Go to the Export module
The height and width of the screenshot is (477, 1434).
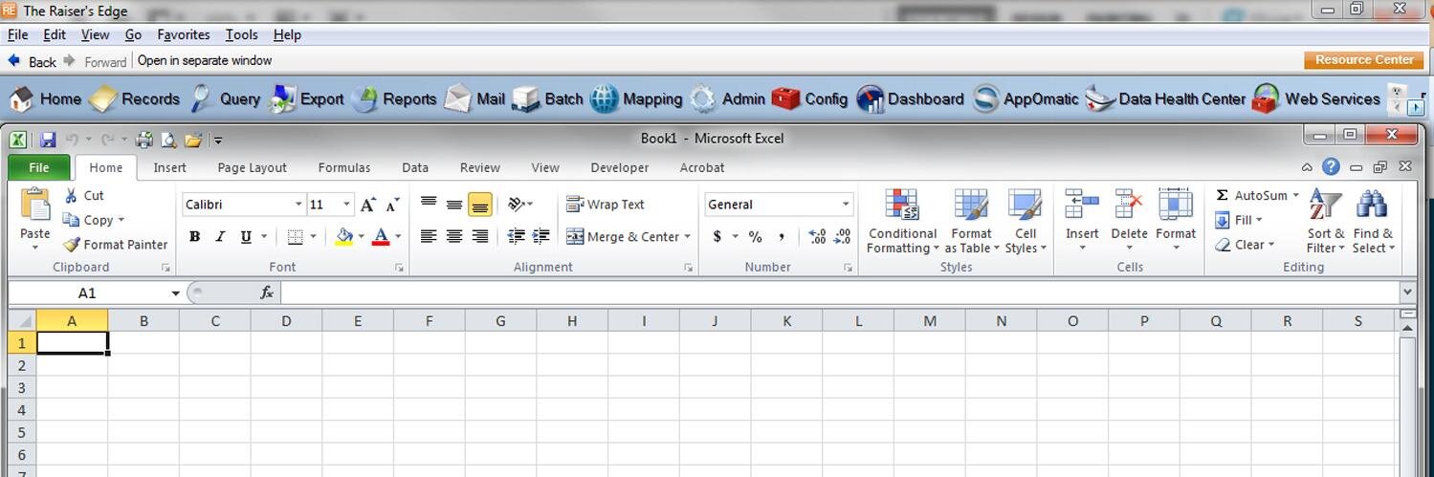pos(306,98)
